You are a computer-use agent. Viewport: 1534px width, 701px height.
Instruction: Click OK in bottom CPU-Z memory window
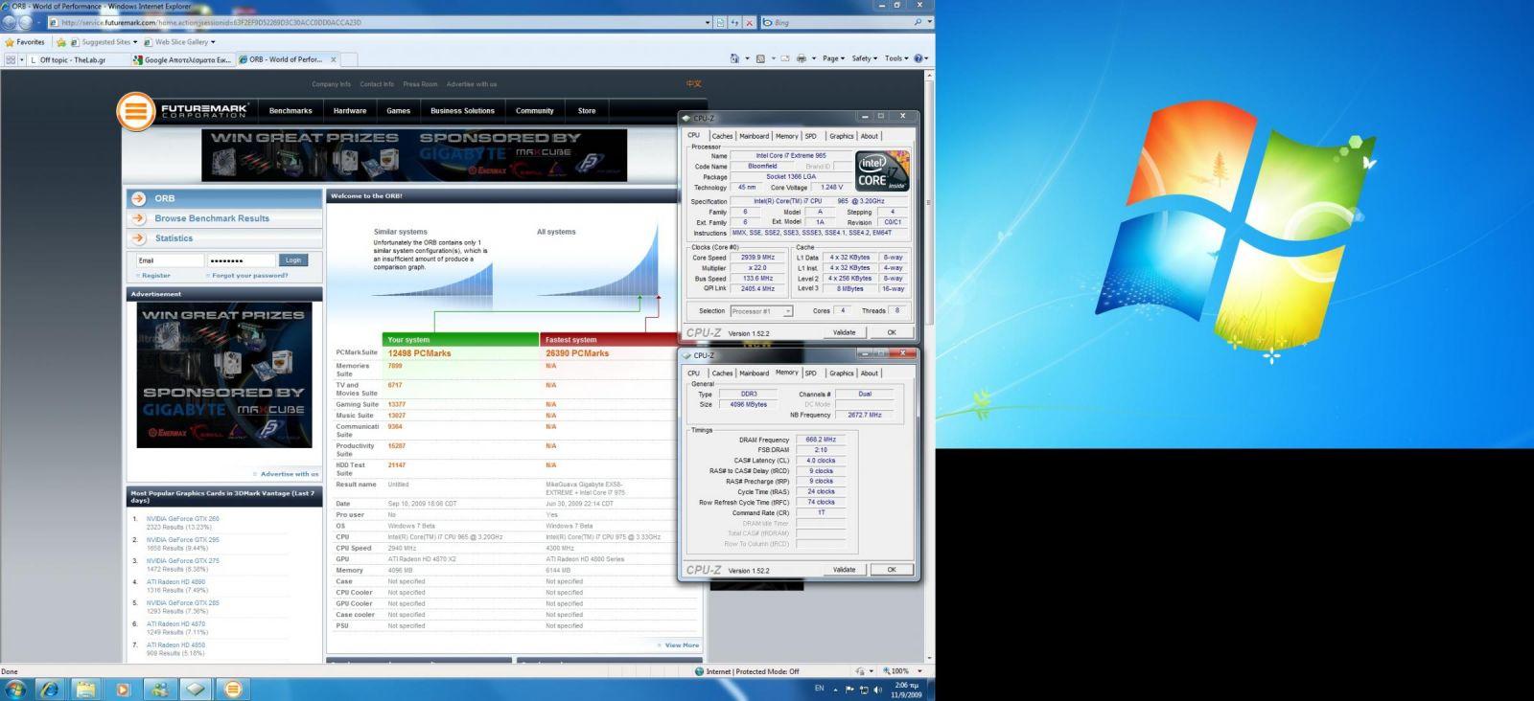(x=892, y=570)
